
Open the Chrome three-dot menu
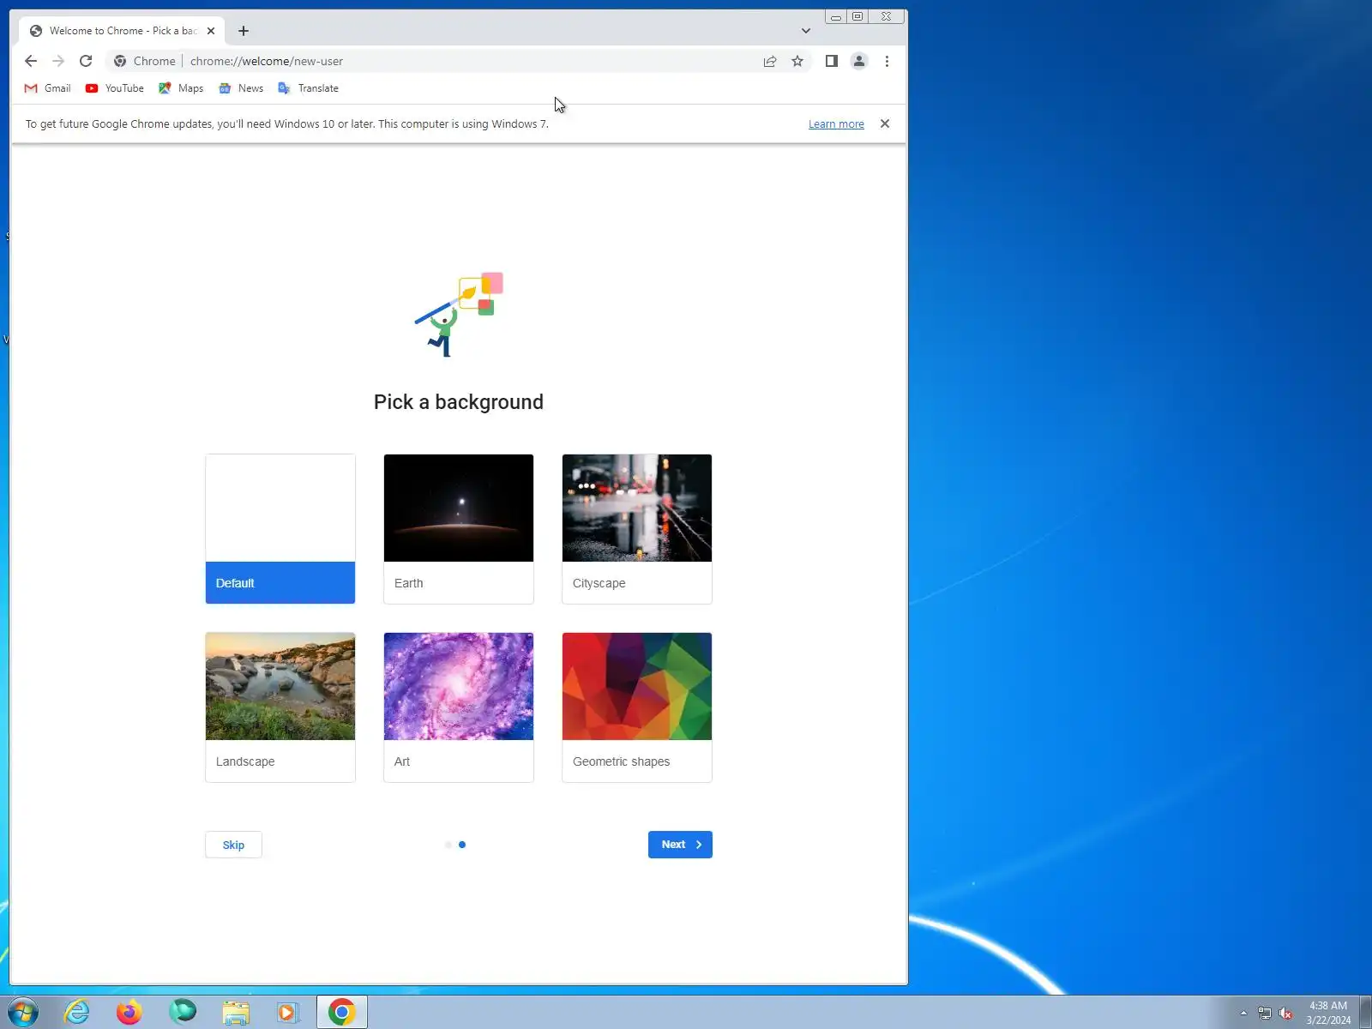887,61
